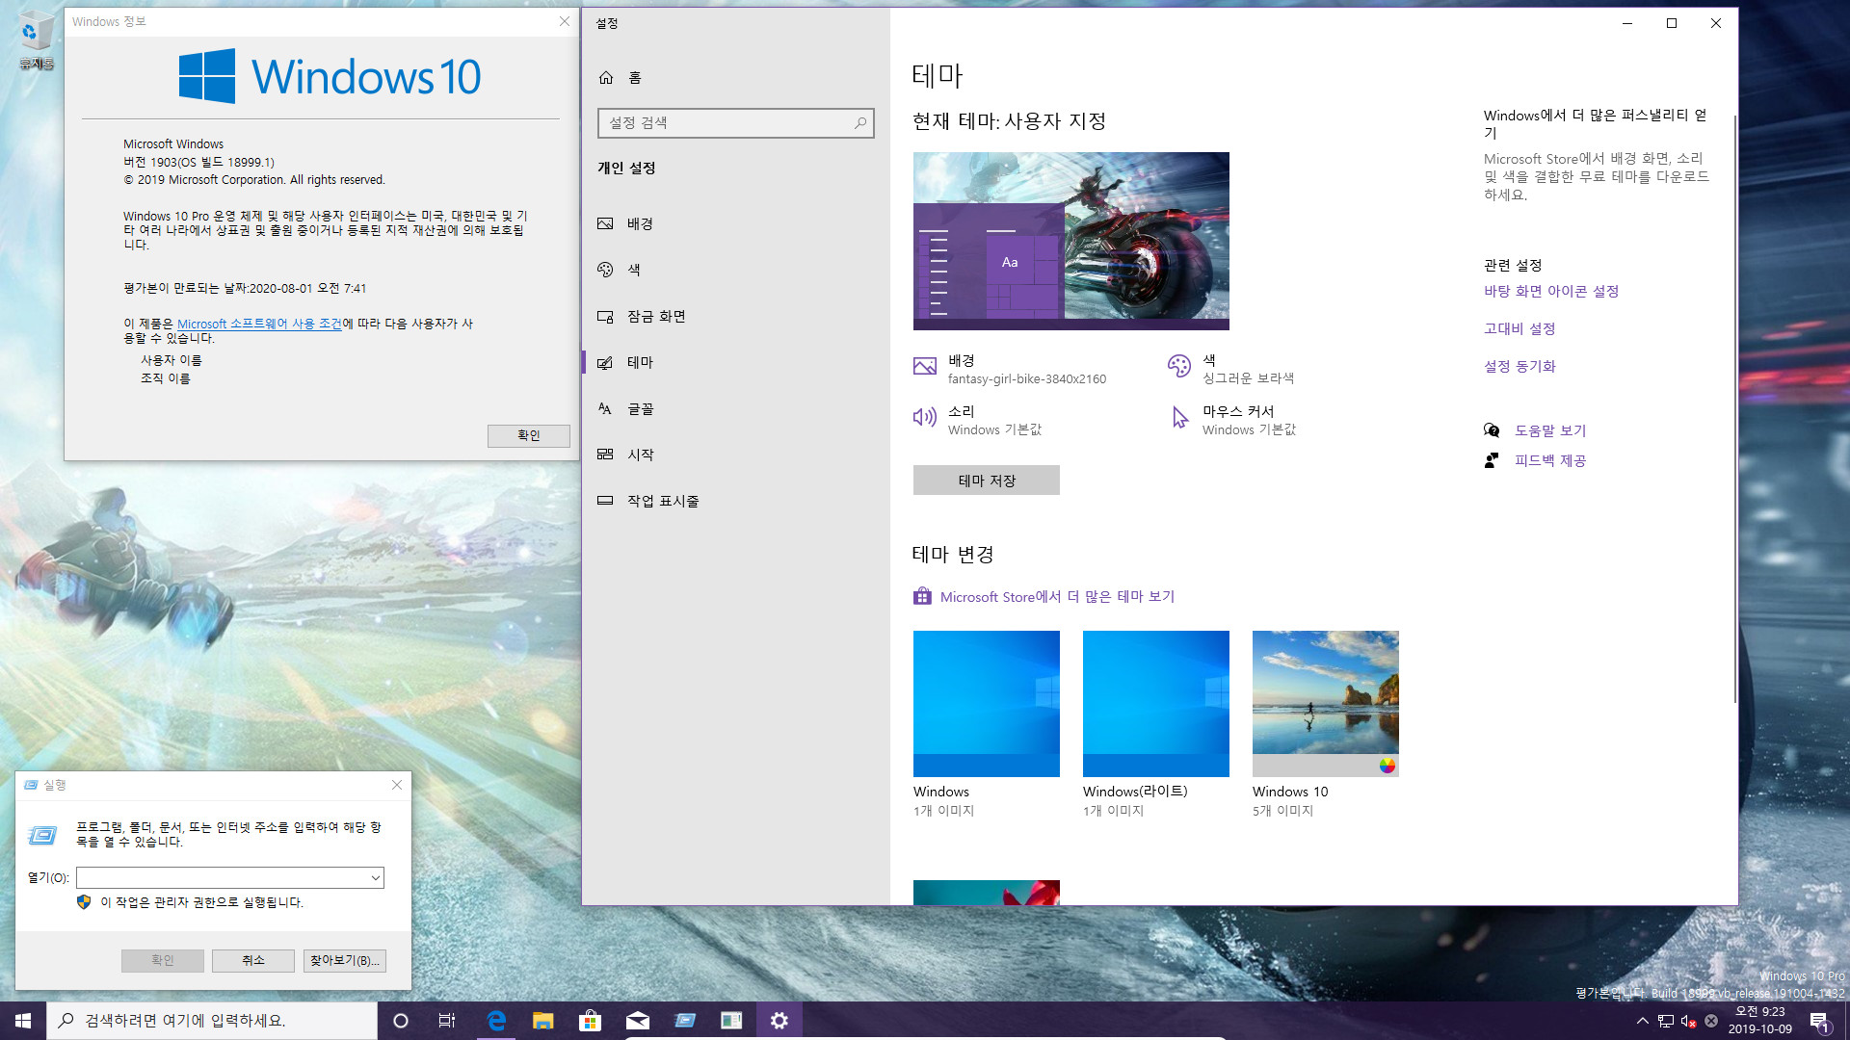The height and width of the screenshot is (1040, 1850).
Task: Maximize the Settings window
Action: [x=1672, y=23]
